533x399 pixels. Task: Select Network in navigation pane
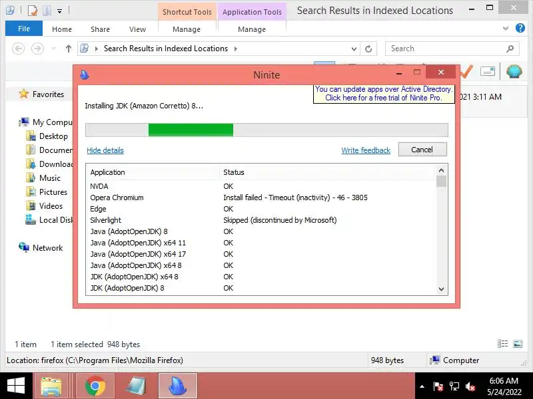coord(41,247)
